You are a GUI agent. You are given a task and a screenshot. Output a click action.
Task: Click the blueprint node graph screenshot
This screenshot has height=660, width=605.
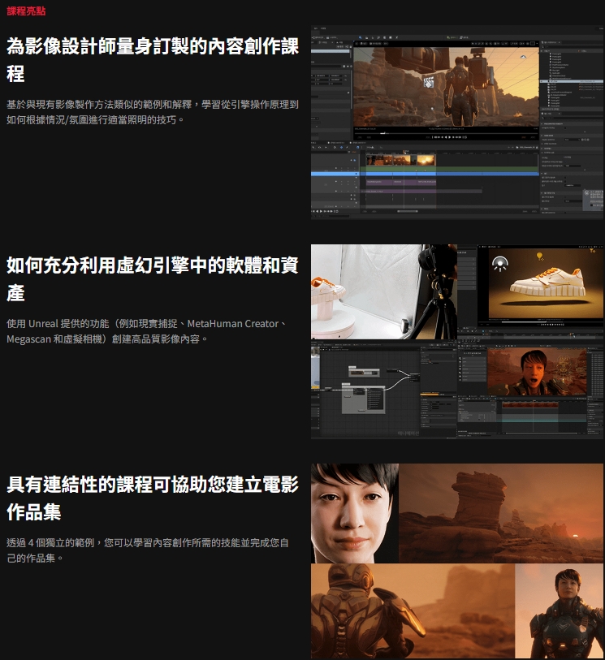[x=383, y=390]
